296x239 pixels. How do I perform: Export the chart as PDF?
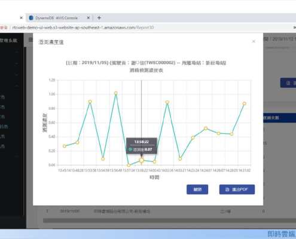point(237,189)
